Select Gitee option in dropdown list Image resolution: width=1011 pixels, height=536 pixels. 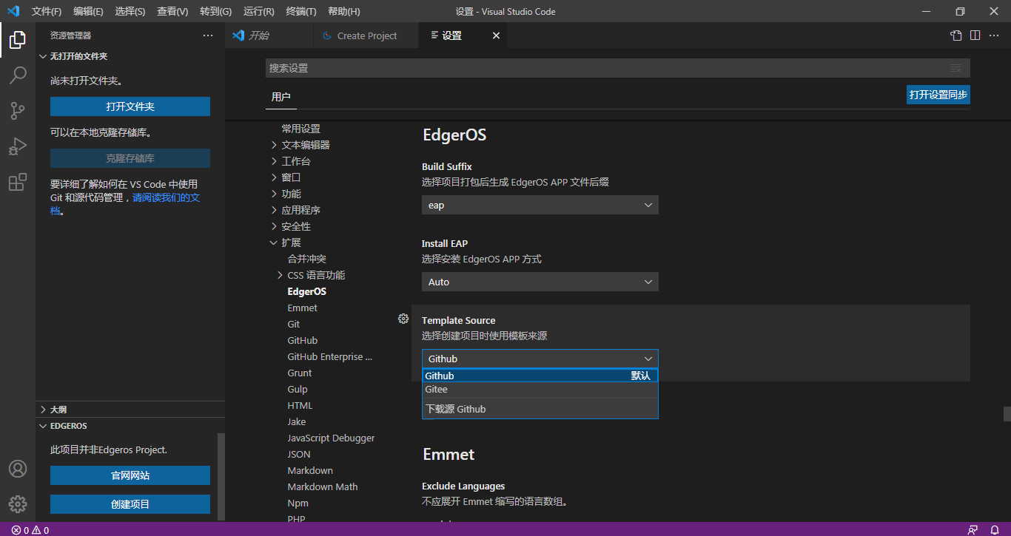click(x=540, y=390)
